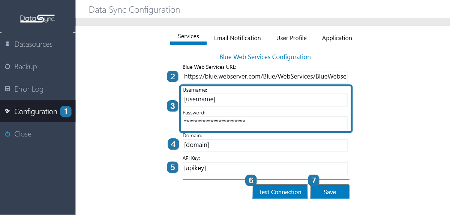This screenshot has height=215, width=453.
Task: Choose Close in the sidebar
Action: click(37, 134)
